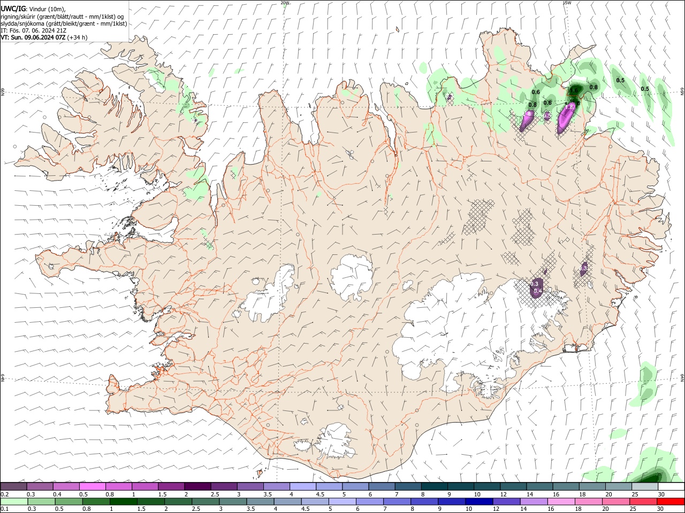Click the white '0.3' value on purple patch near glacier

(534, 284)
